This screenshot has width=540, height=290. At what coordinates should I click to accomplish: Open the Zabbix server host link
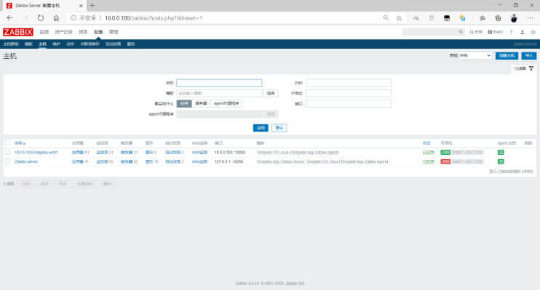pyautogui.click(x=25, y=161)
